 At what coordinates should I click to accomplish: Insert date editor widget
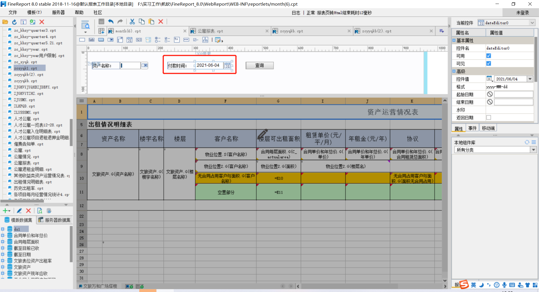point(129,40)
